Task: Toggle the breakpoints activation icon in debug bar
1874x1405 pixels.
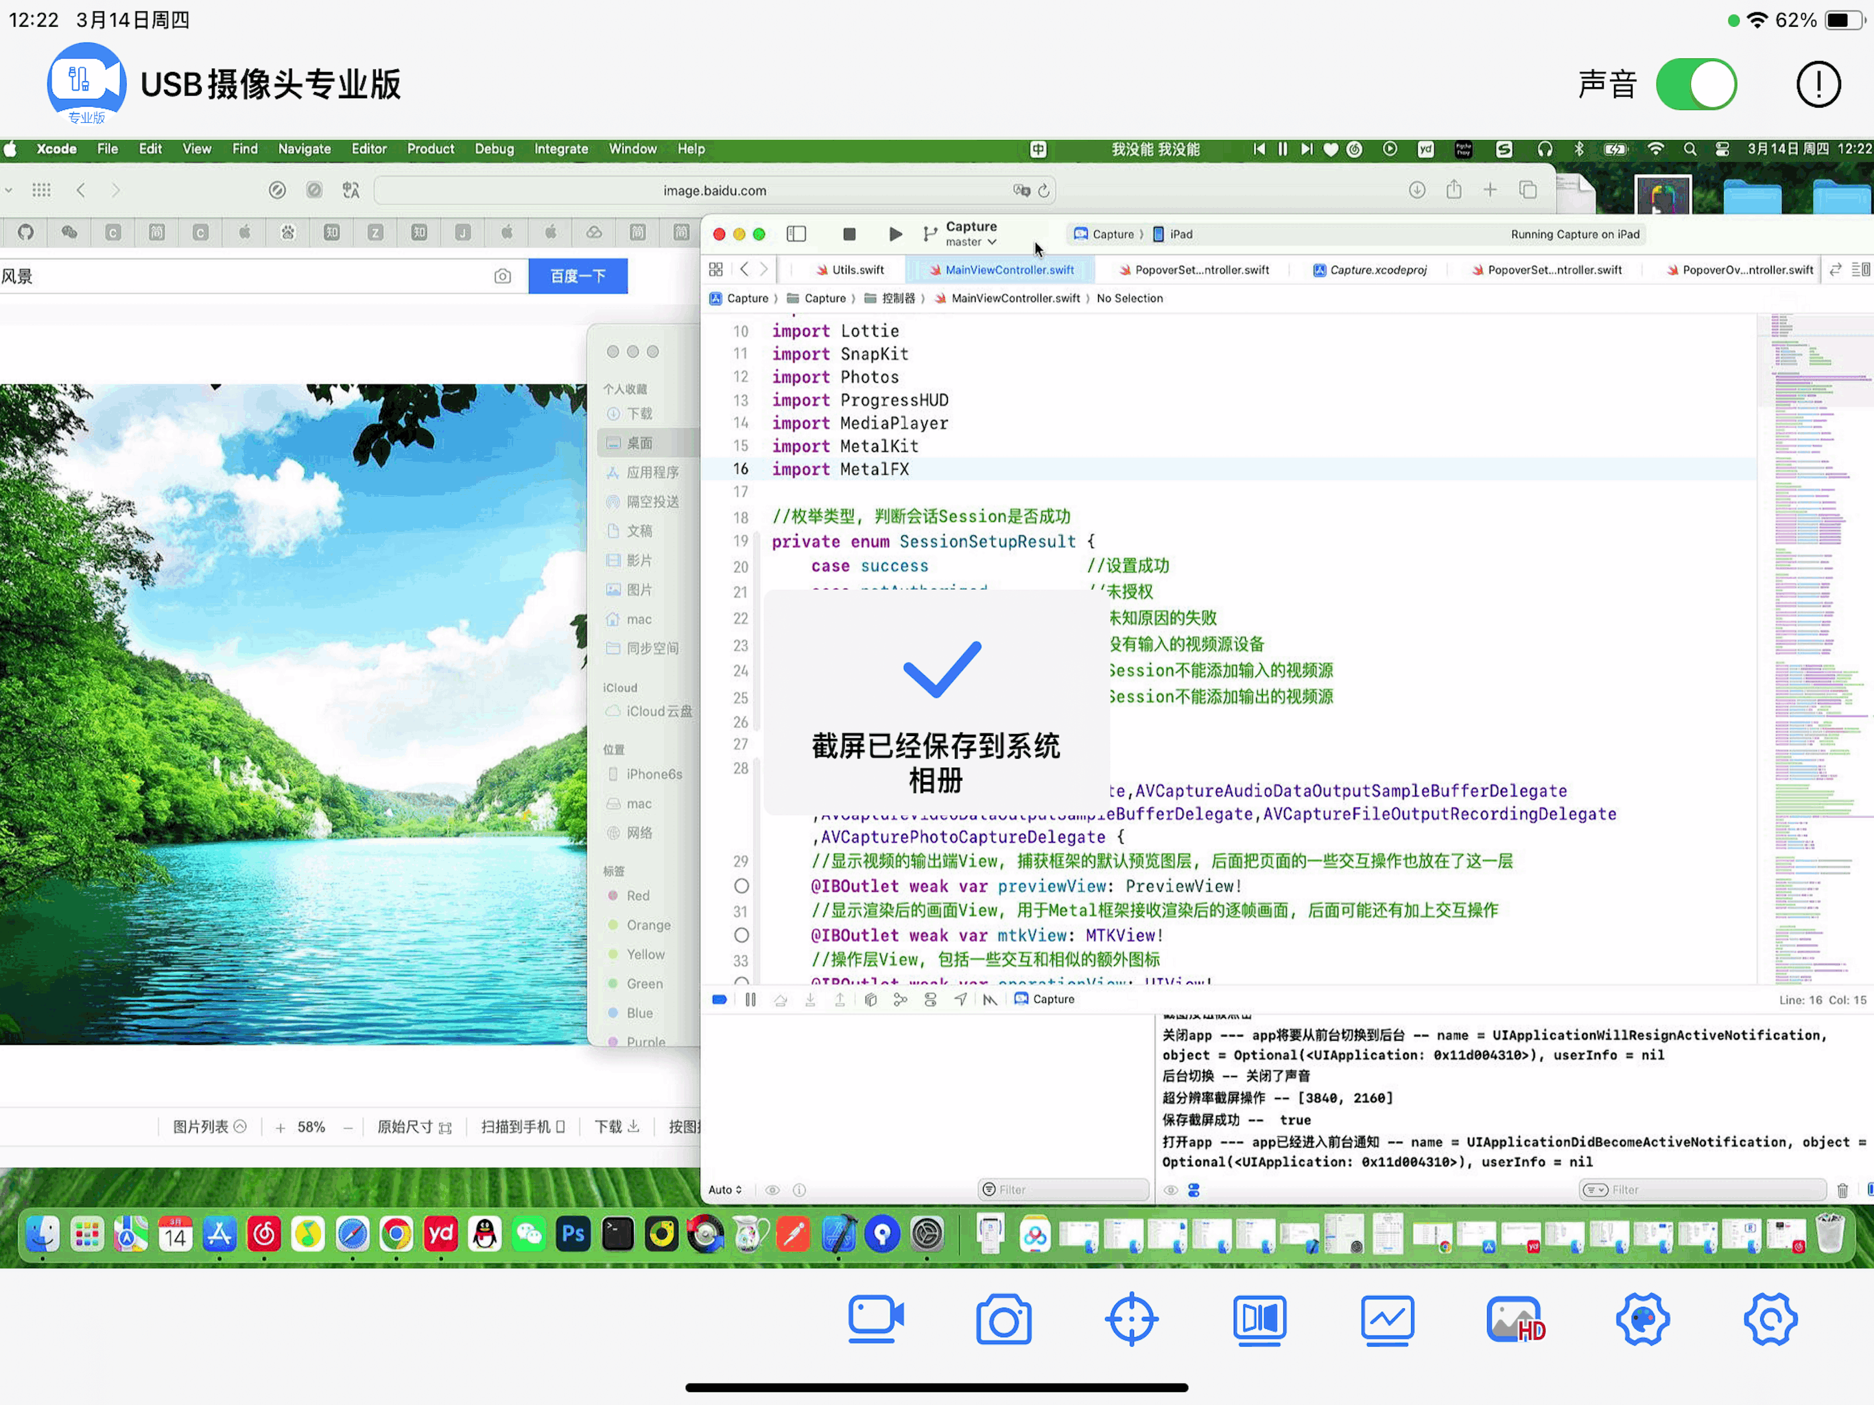Action: 720,1000
